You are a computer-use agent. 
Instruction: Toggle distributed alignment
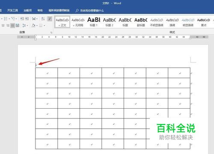pyautogui.click(x=18, y=26)
